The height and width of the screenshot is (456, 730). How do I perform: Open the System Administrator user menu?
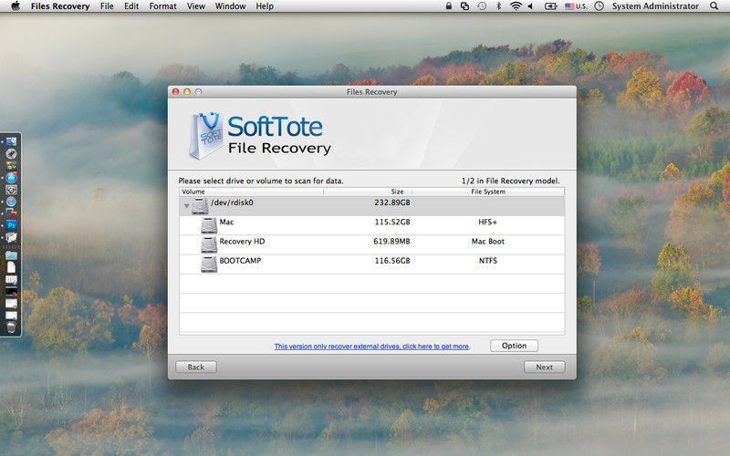[x=655, y=6]
